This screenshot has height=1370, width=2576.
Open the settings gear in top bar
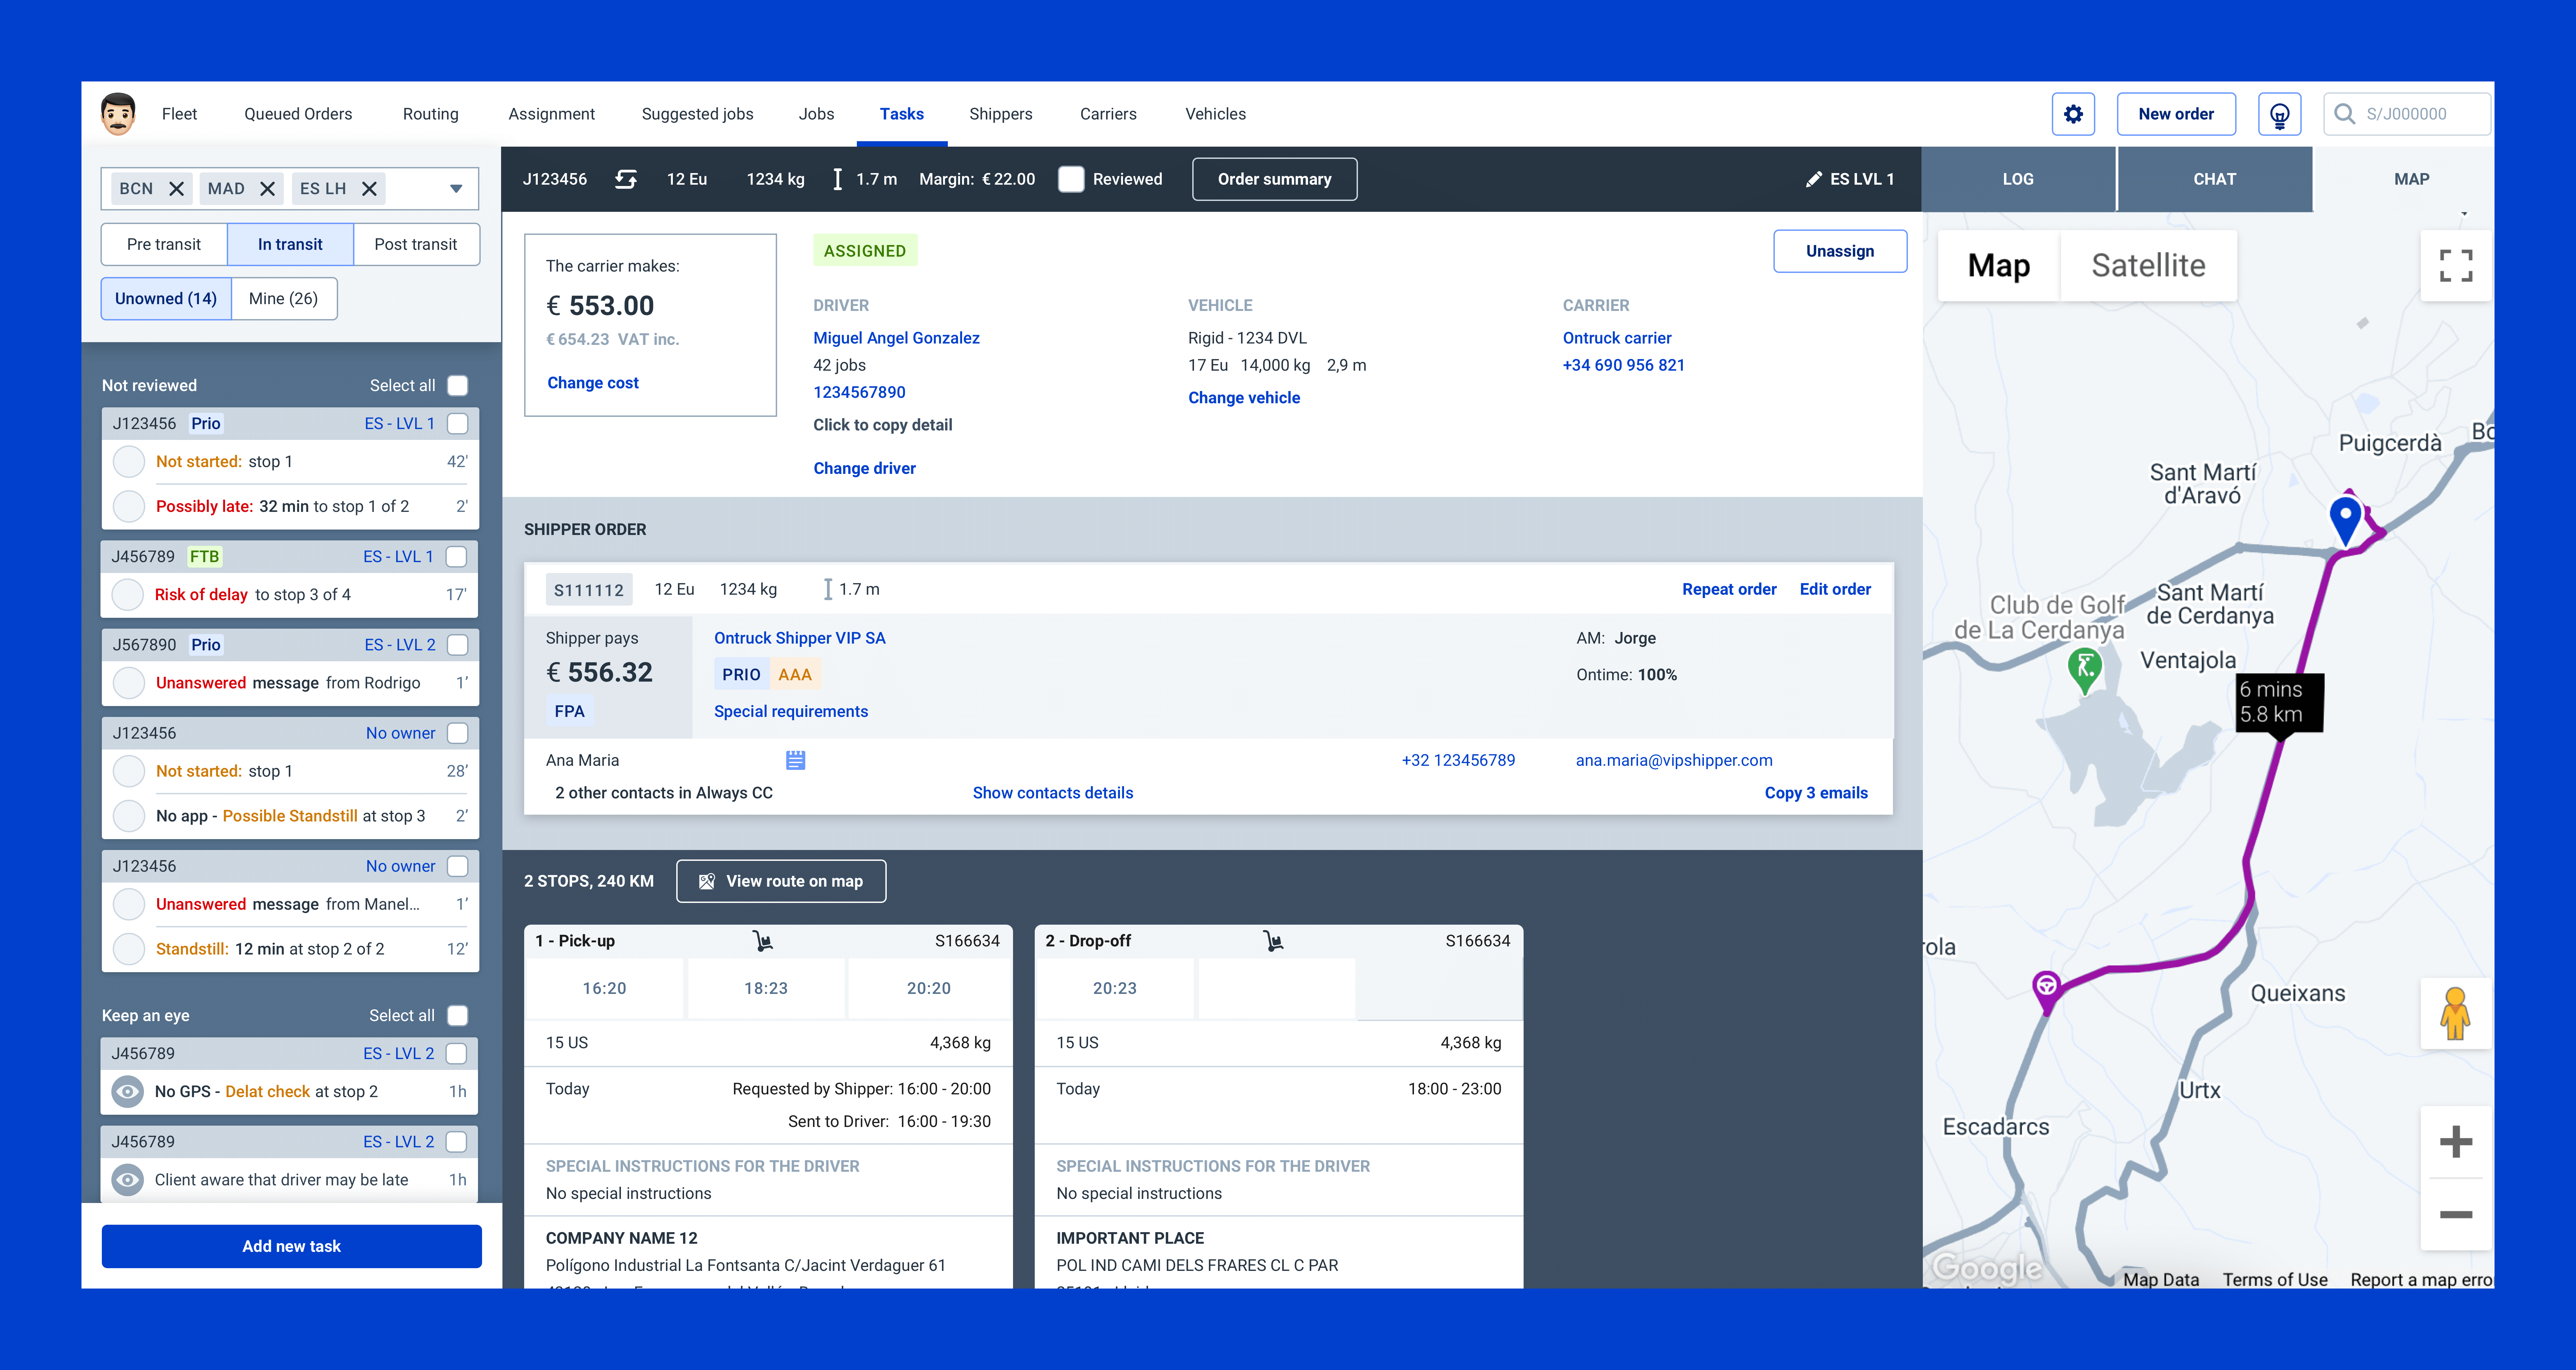(2073, 114)
